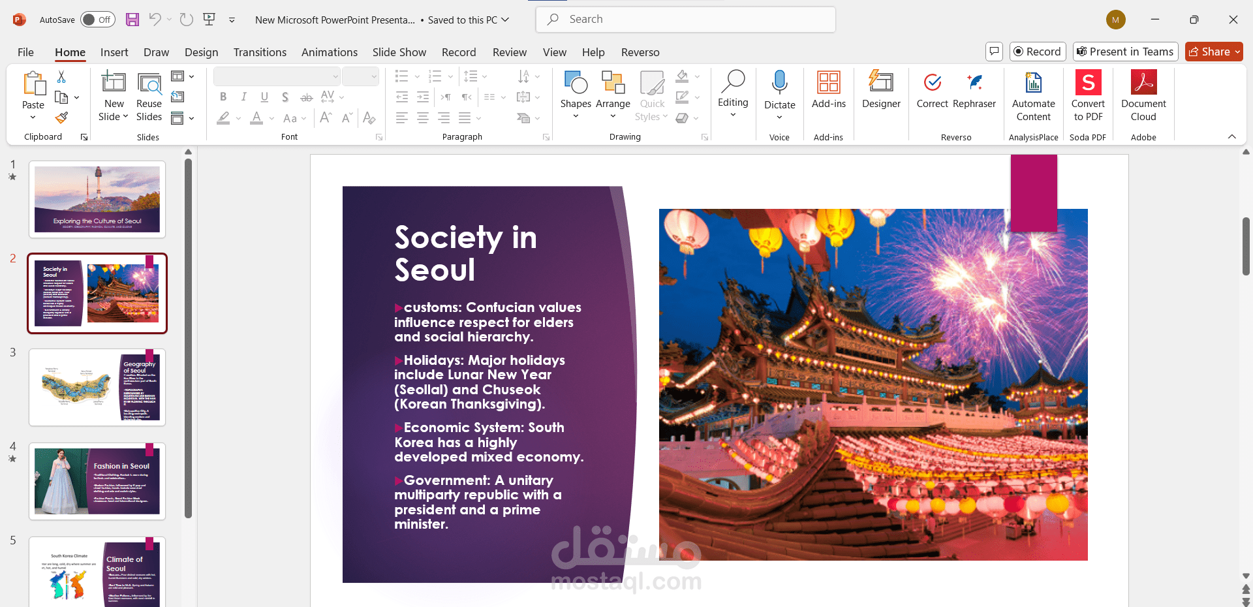Click the Save icon in the title bar

pos(132,20)
